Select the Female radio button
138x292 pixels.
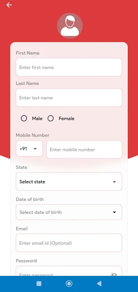[50, 118]
